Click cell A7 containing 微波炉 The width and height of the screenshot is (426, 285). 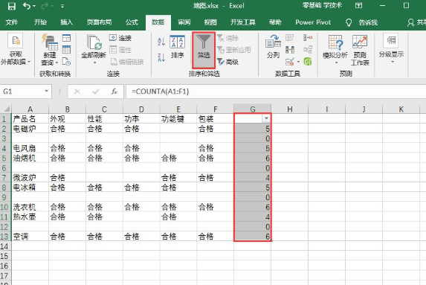click(30, 177)
